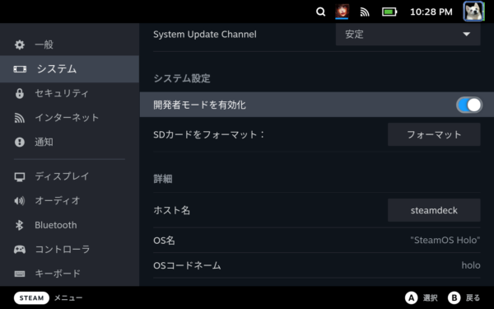
Task: Click the System Update Channel dropdown arrow
Action: (466, 34)
